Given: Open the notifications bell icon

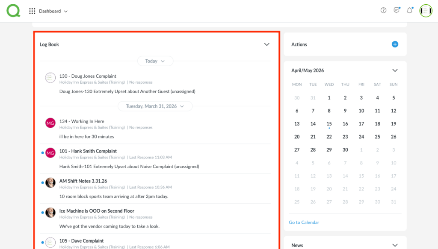Looking at the screenshot, I should pos(409,11).
